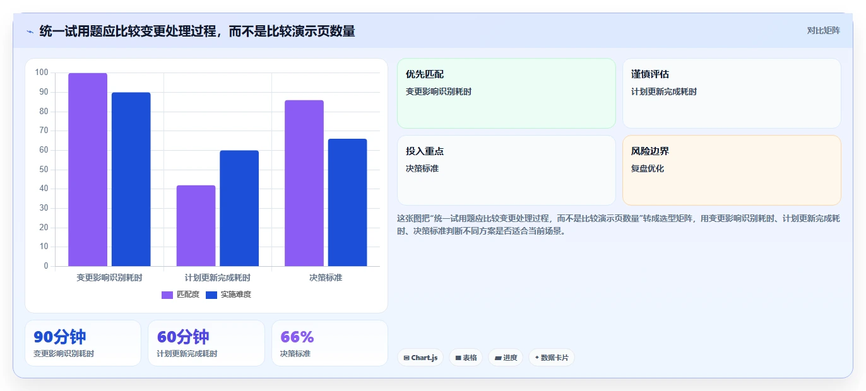Click the 66% stat card
This screenshot has width=866, height=391.
tap(329, 343)
